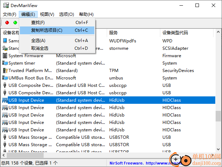Click the vertical scrollbar down arrow
This screenshot has height=167, width=222.
tap(218, 149)
